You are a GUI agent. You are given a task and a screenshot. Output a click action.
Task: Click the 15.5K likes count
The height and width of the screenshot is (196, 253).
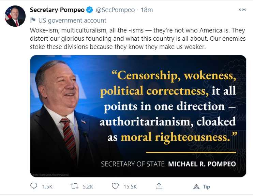tap(130, 186)
